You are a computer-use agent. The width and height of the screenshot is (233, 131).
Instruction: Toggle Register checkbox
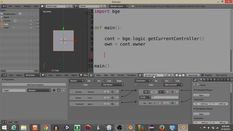tap(202, 75)
